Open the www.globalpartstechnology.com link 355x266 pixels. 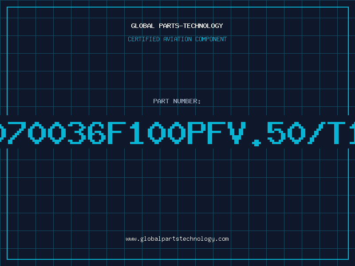(177, 239)
